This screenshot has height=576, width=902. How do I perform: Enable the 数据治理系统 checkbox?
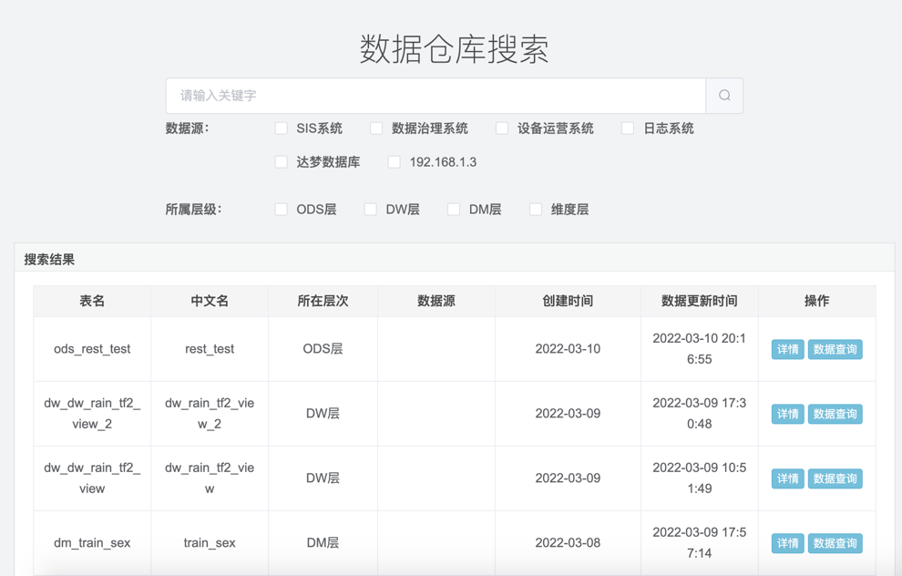coord(376,129)
